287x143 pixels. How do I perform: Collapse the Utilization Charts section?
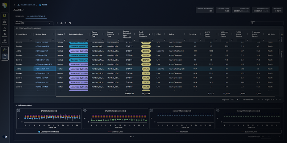point(16,105)
